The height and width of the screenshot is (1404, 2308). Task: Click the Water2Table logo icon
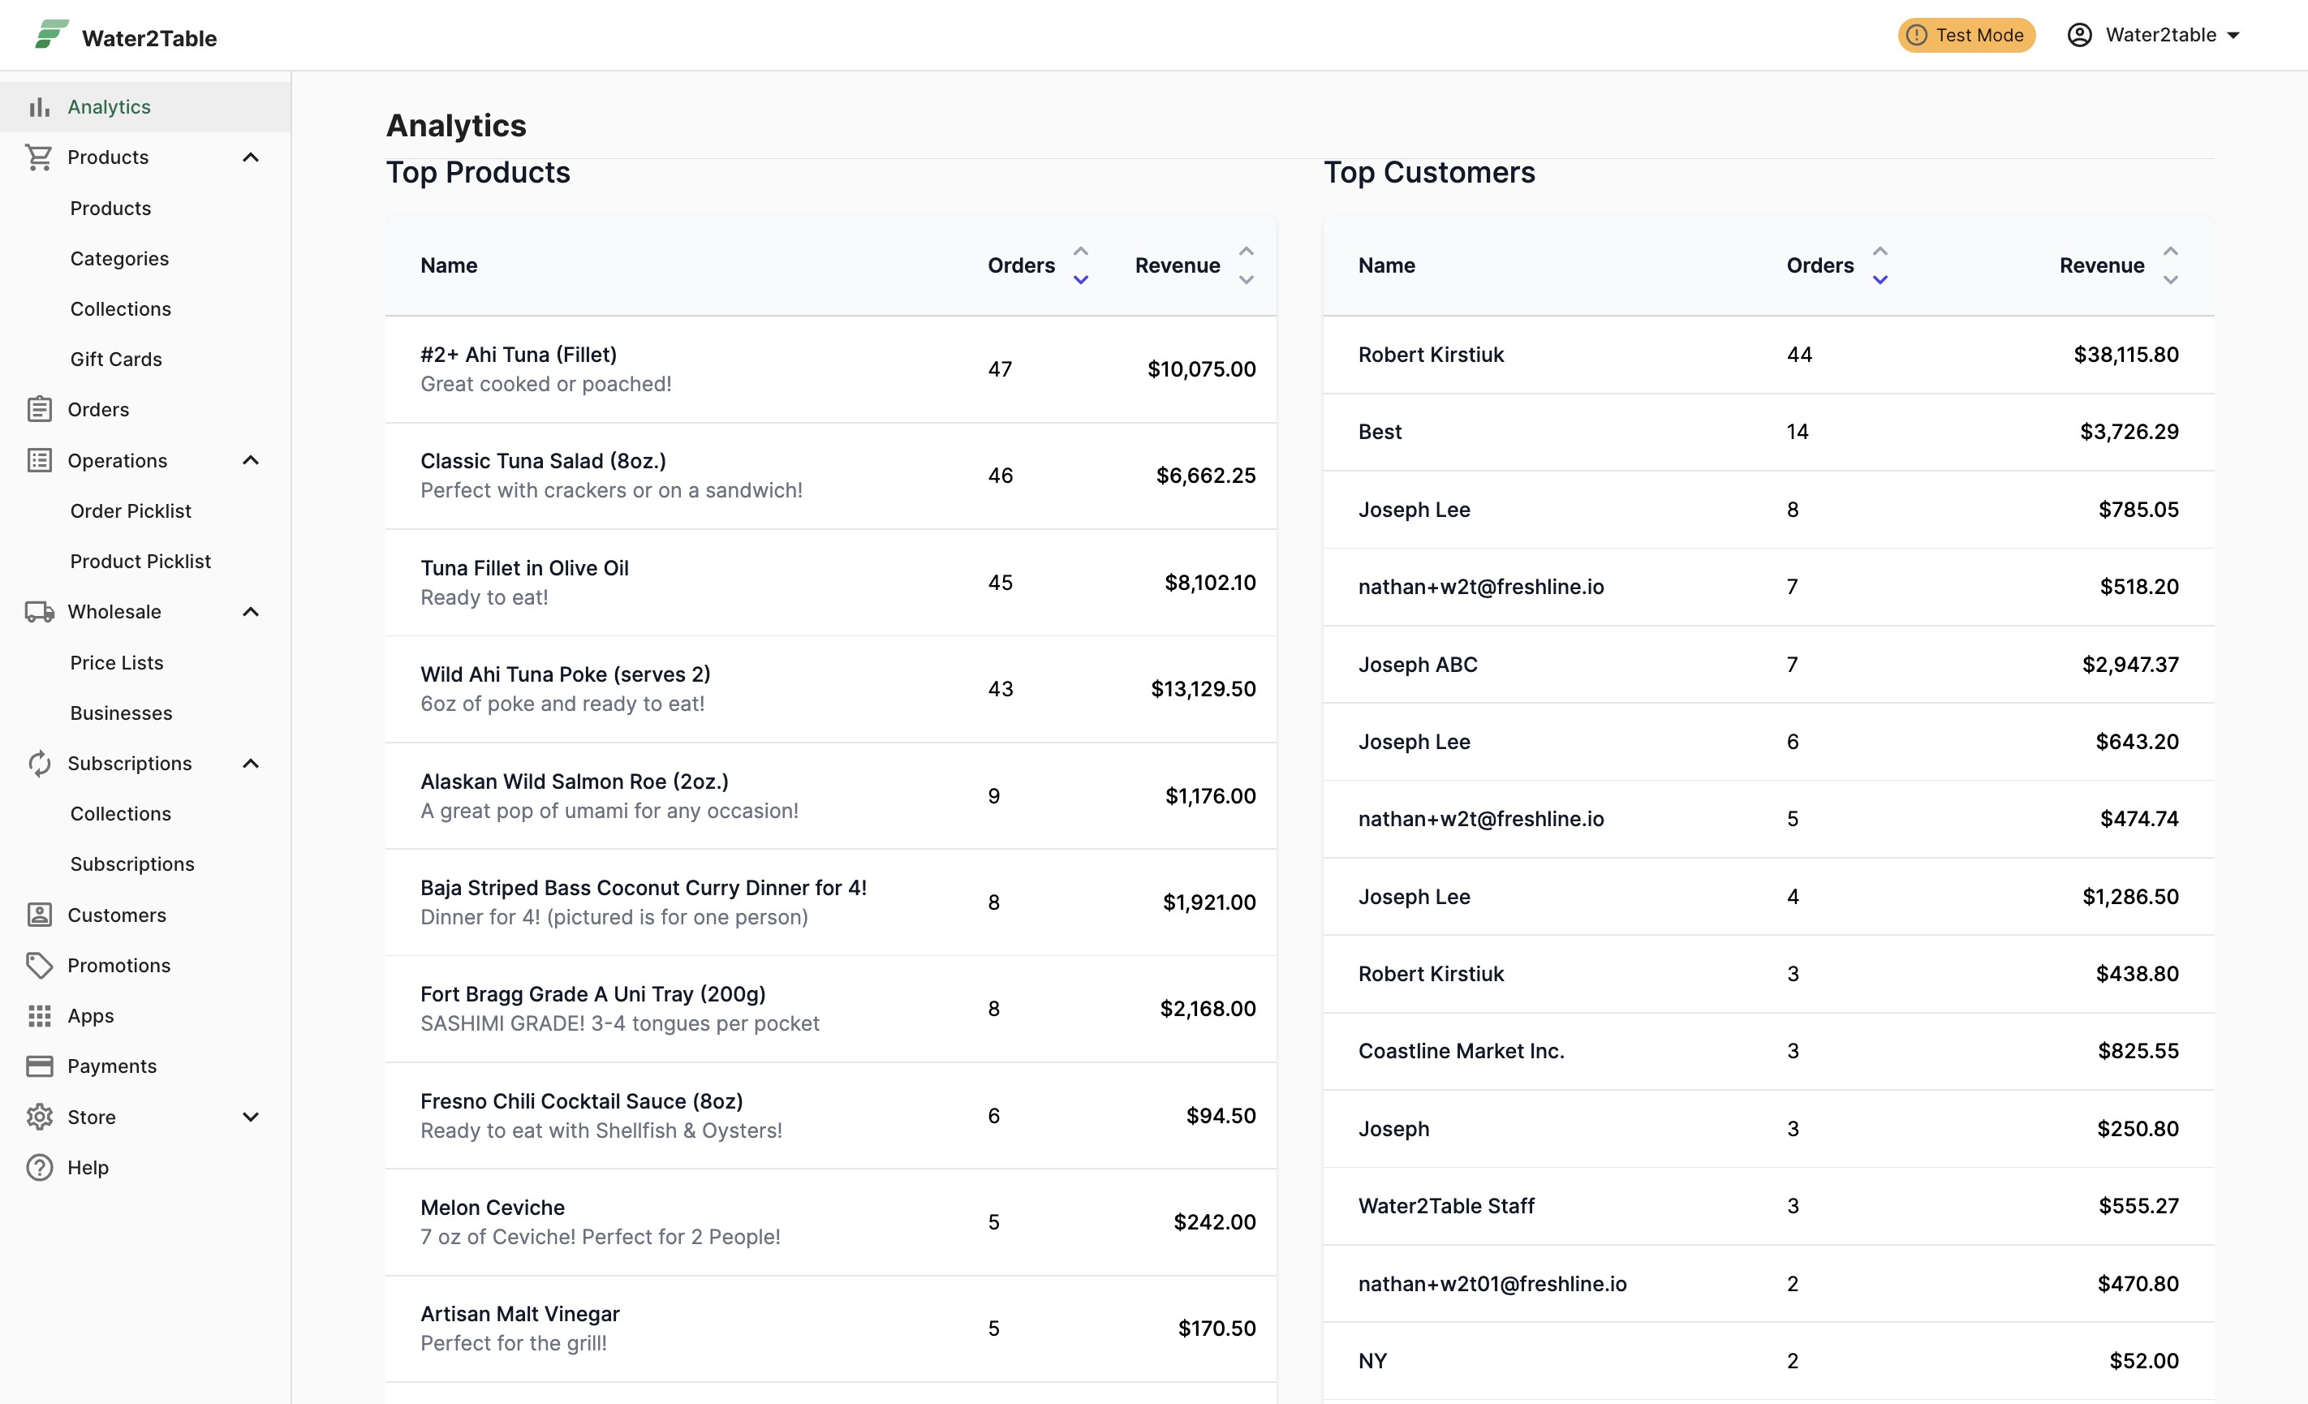tap(51, 35)
